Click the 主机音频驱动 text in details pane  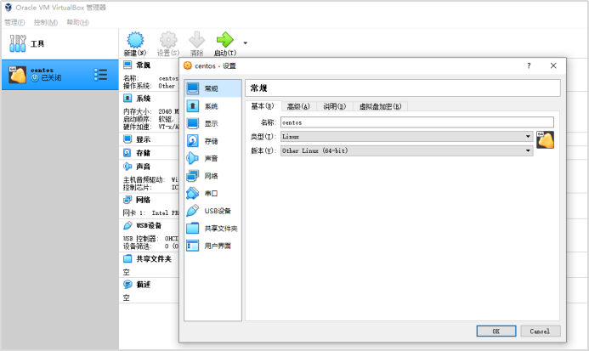(144, 179)
